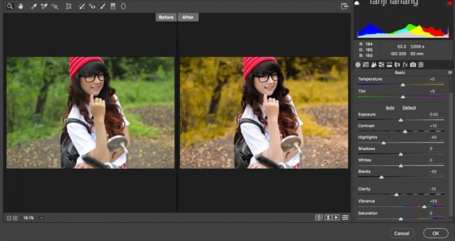Image resolution: width=455 pixels, height=241 pixels.
Task: Click the Highlights slider handle
Action: (x=383, y=143)
